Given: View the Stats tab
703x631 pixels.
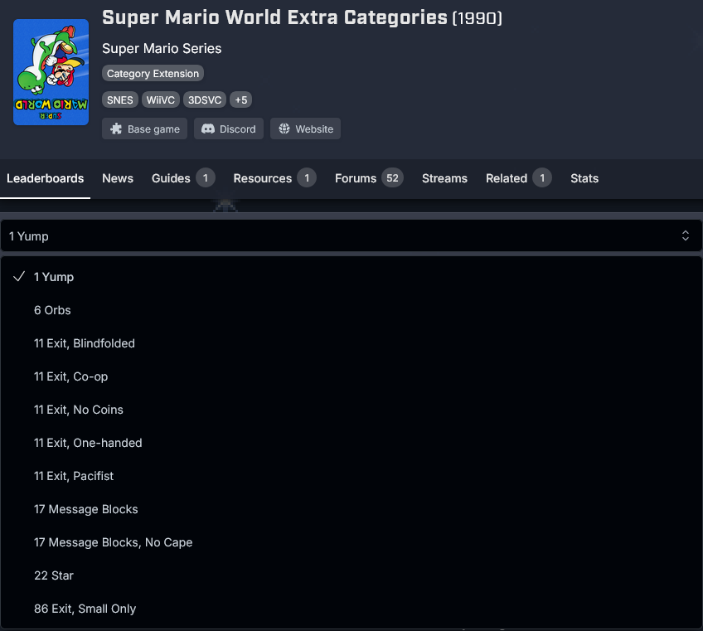Looking at the screenshot, I should coord(584,178).
